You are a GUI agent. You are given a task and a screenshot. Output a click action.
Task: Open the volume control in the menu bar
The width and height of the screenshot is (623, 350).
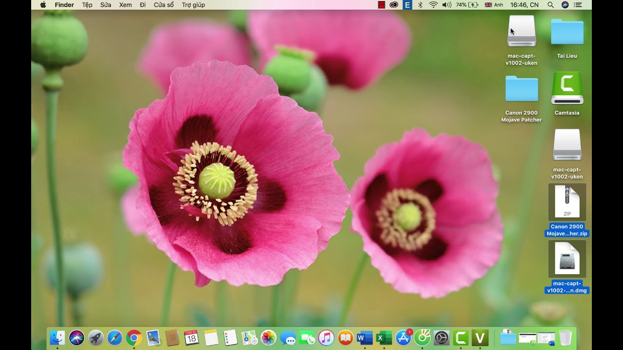(x=446, y=5)
